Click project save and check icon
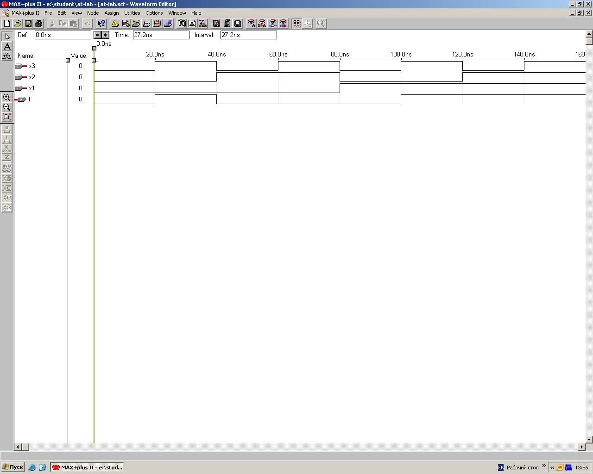The height and width of the screenshot is (474, 593). tap(216, 23)
